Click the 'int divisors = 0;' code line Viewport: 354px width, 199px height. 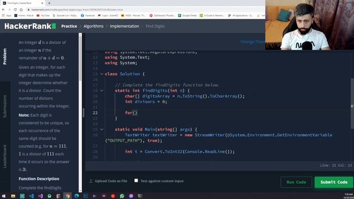click(x=146, y=102)
